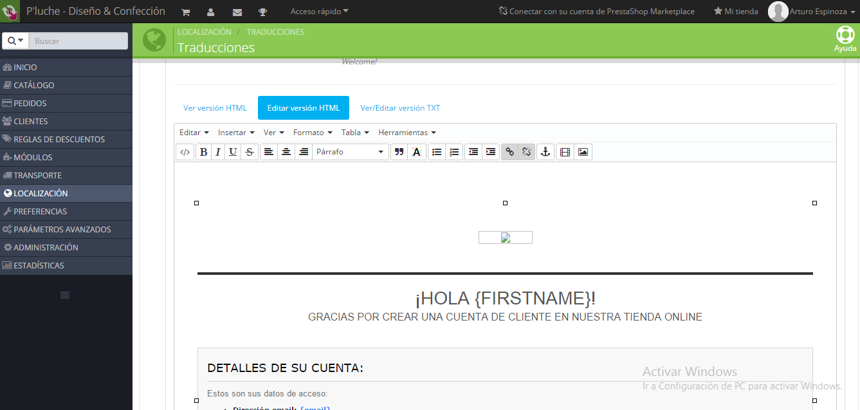Open the Tabla editor menu
Screen dimensions: 860x410
(x=355, y=133)
